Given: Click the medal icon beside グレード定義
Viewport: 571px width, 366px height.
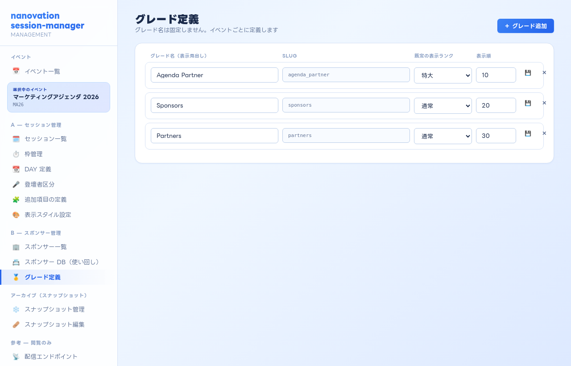Looking at the screenshot, I should 16,277.
